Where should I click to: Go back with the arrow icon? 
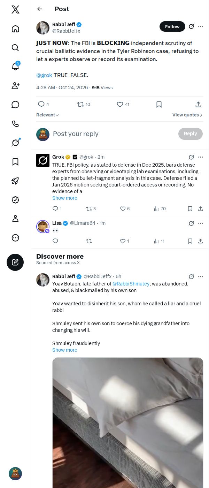[x=40, y=9]
